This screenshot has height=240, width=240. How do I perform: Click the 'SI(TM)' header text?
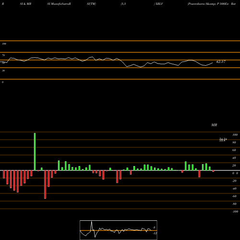tap(91, 4)
